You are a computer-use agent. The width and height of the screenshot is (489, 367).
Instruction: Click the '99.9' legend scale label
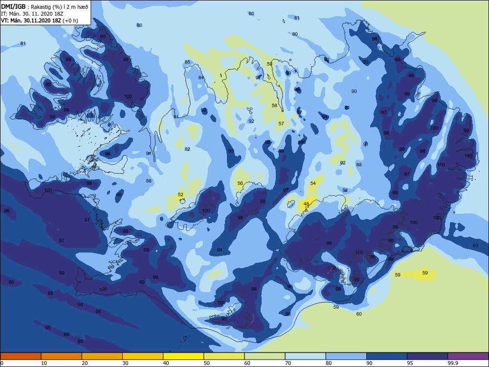[452, 363]
